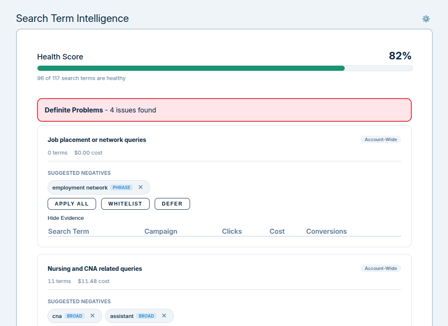The height and width of the screenshot is (326, 448).
Task: Select the employment network phrase chip
Action: click(x=99, y=187)
